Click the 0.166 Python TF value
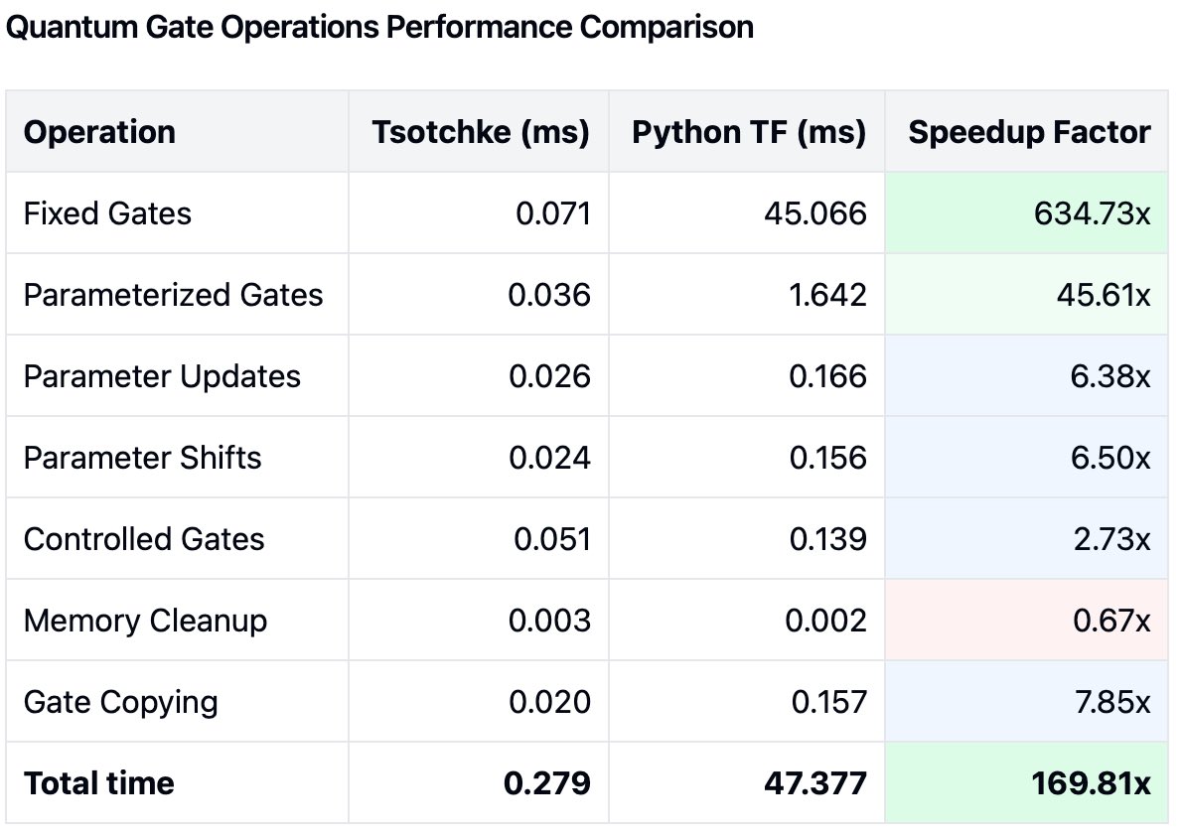 click(x=827, y=376)
